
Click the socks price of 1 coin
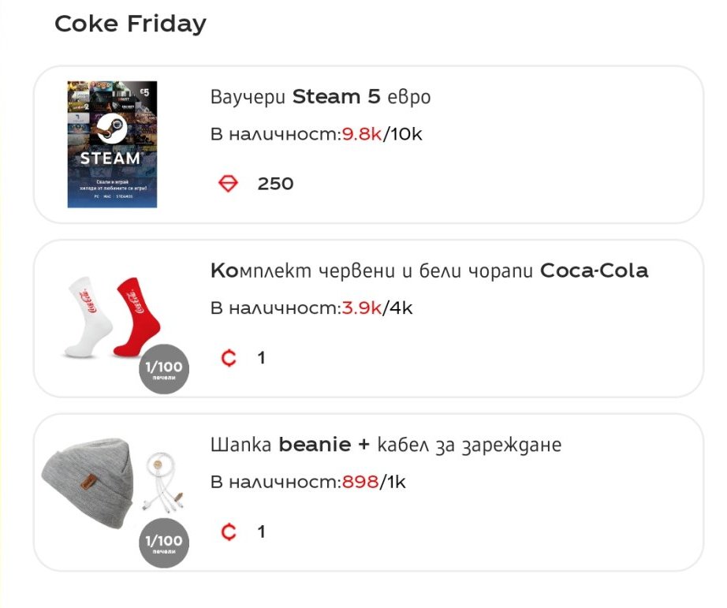coord(261,358)
